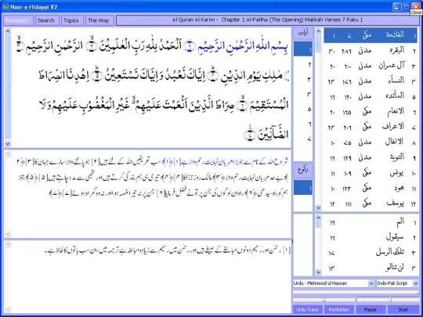The width and height of the screenshot is (423, 317).
Task: Click the Ayat (آیات) list header
Action: click(303, 34)
